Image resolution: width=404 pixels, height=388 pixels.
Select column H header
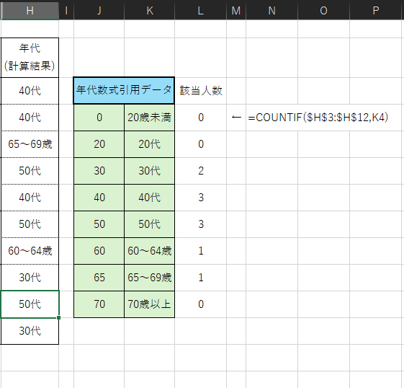[30, 10]
